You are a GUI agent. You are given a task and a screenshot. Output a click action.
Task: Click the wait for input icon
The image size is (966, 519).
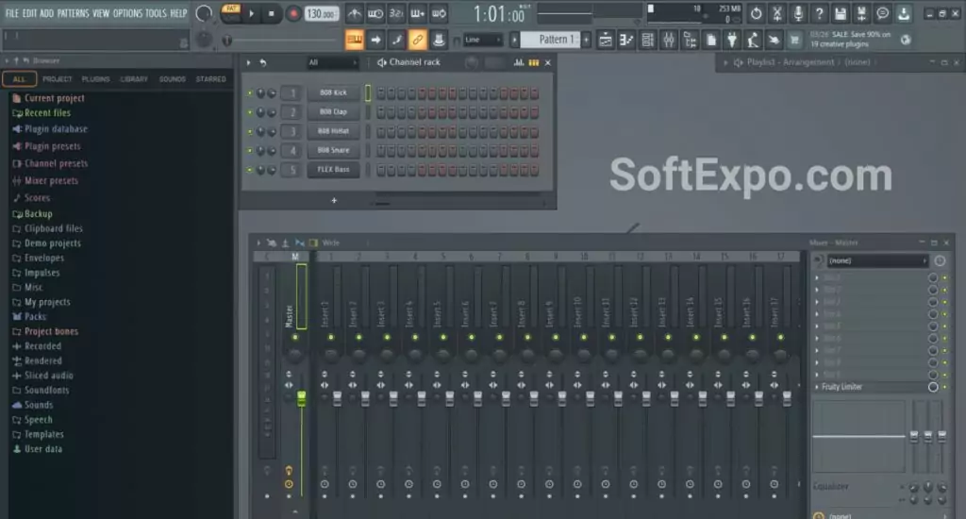[375, 13]
